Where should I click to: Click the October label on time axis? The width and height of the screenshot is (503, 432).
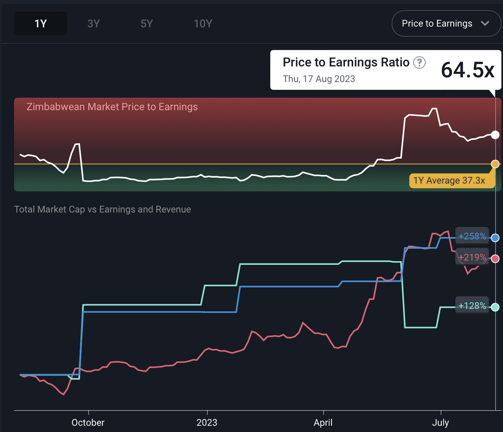[x=88, y=422]
